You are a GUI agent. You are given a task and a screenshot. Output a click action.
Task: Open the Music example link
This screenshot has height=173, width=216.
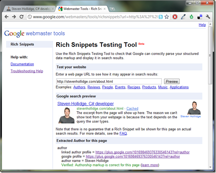[163, 87]
